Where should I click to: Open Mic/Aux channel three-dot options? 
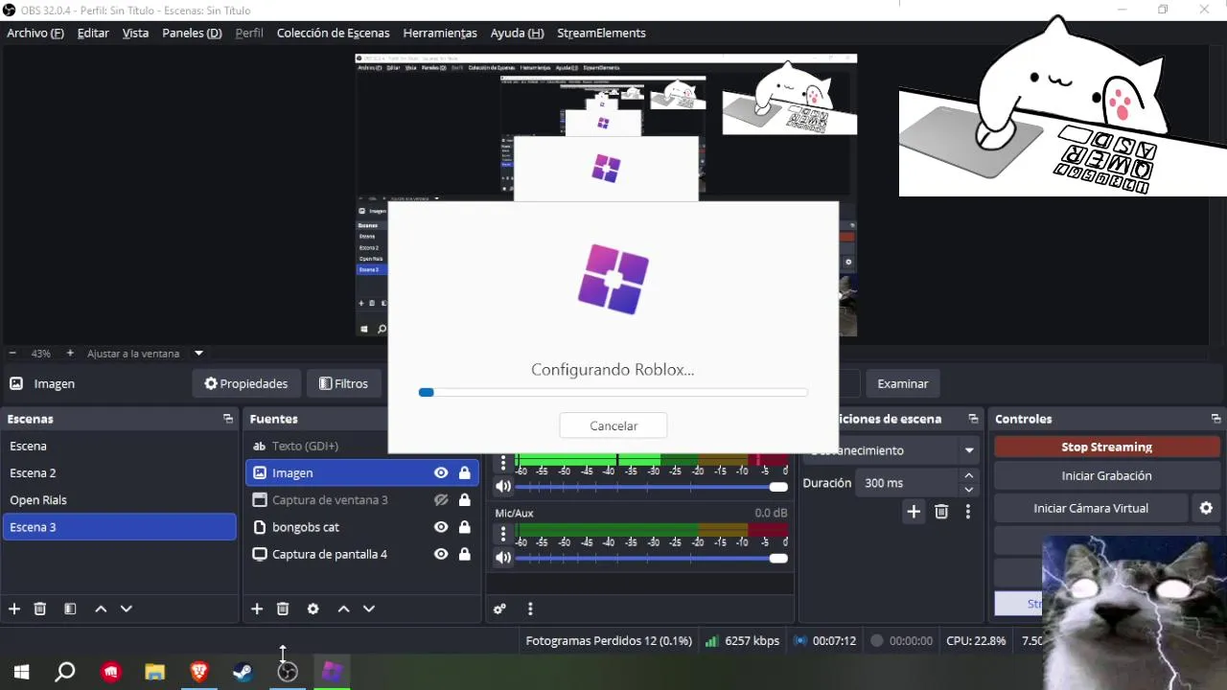point(503,535)
